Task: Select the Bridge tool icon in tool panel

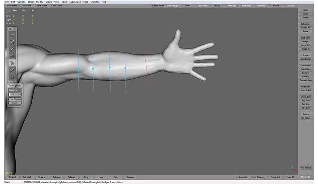Action: pos(12,56)
